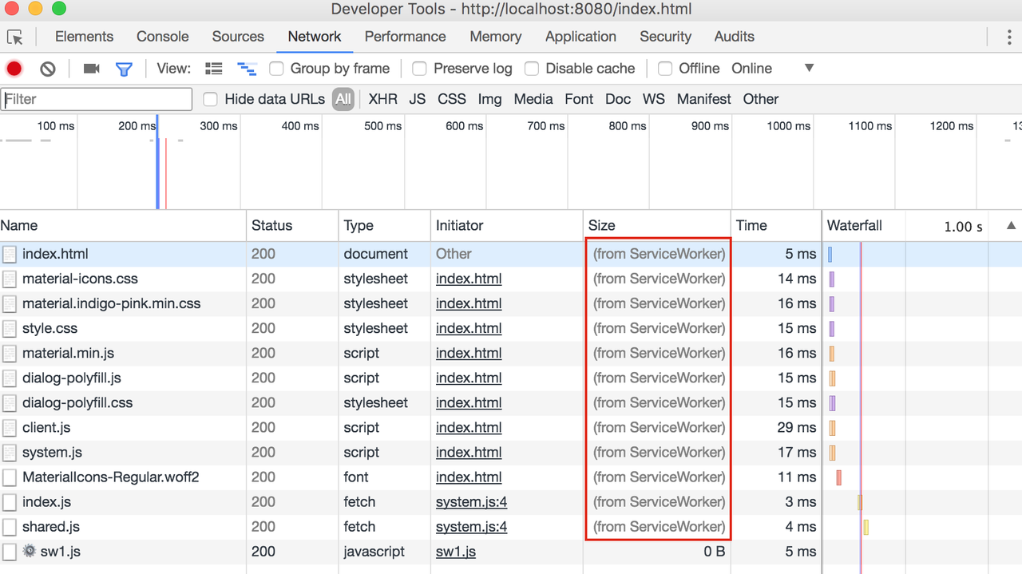Viewport: 1022px width, 574px height.
Task: Switch to large request rows view
Action: [213, 69]
